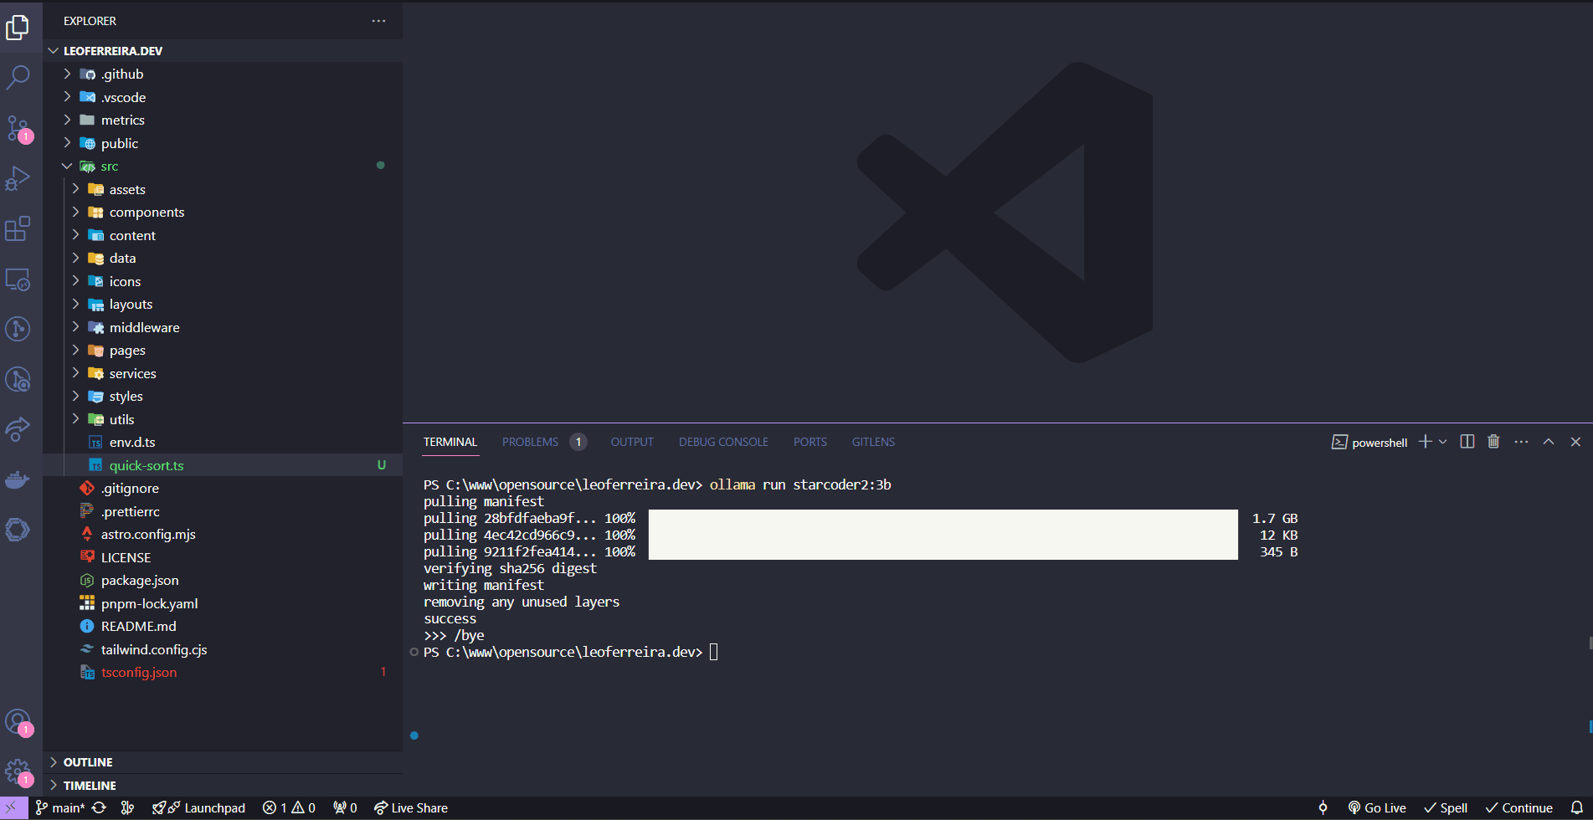Open the README.md file
The width and height of the screenshot is (1593, 820).
pos(223,627)
